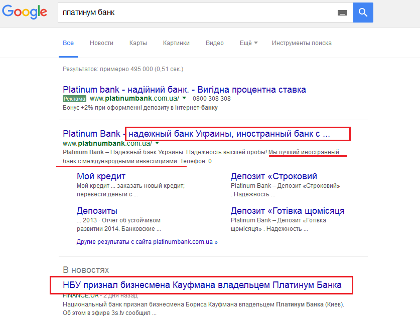Open dropdown arrow beside the ad URL
Screen dimensions: 420x322
click(x=184, y=98)
